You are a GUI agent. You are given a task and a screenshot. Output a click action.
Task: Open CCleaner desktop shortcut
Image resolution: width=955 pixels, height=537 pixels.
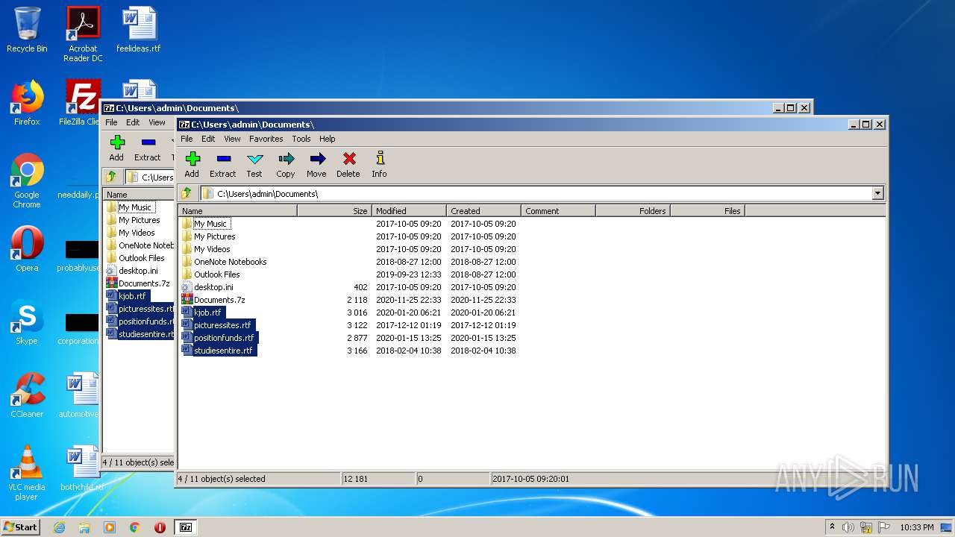[x=27, y=395]
